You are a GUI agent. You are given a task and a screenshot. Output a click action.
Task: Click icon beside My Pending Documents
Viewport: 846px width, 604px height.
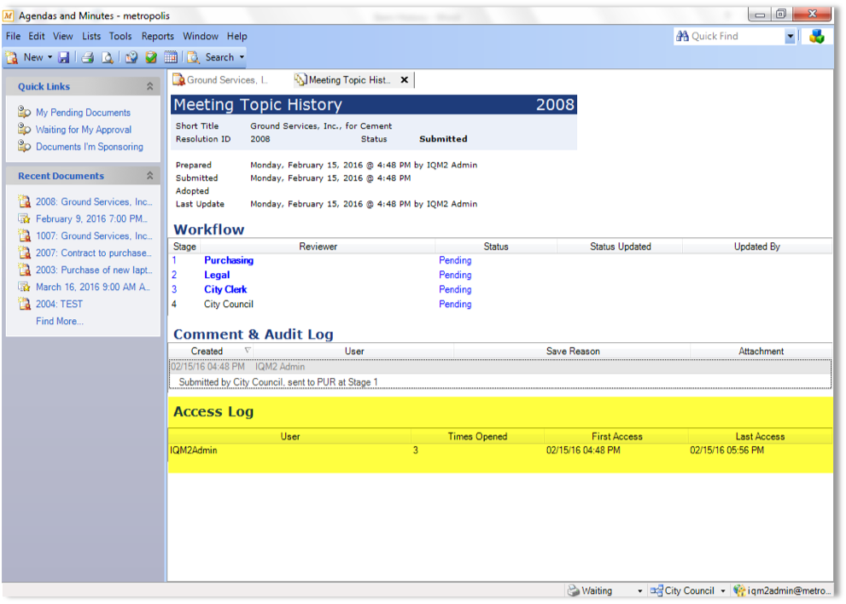tap(24, 112)
